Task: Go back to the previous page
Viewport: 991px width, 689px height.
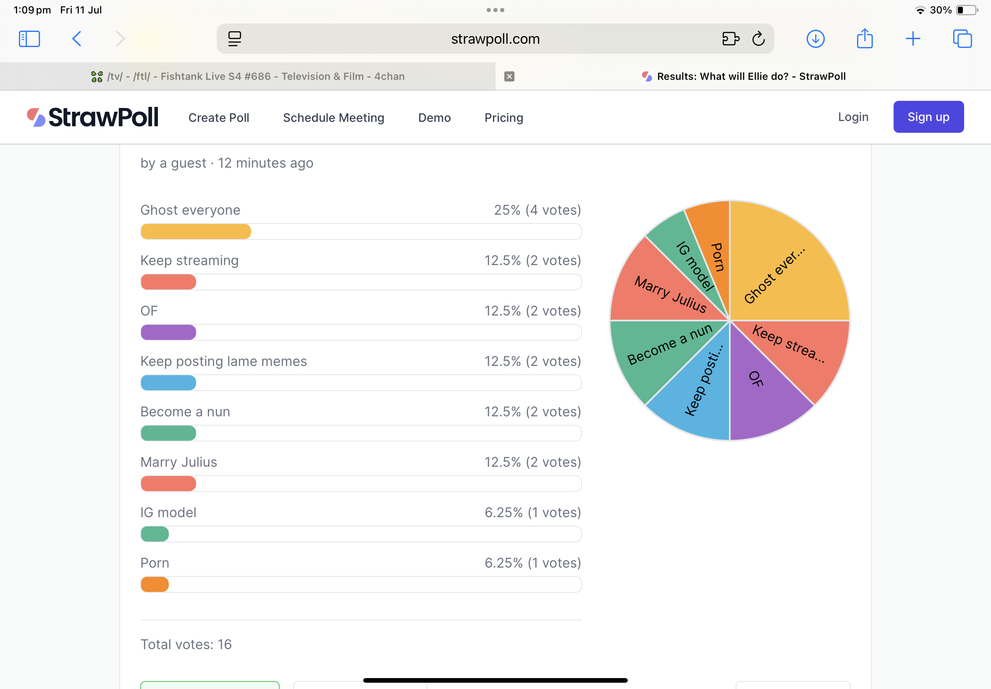Action: [x=76, y=39]
